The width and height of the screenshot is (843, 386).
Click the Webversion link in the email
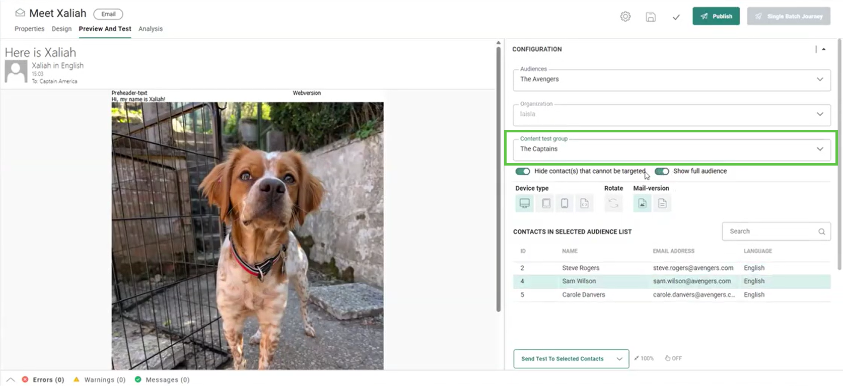tap(307, 93)
